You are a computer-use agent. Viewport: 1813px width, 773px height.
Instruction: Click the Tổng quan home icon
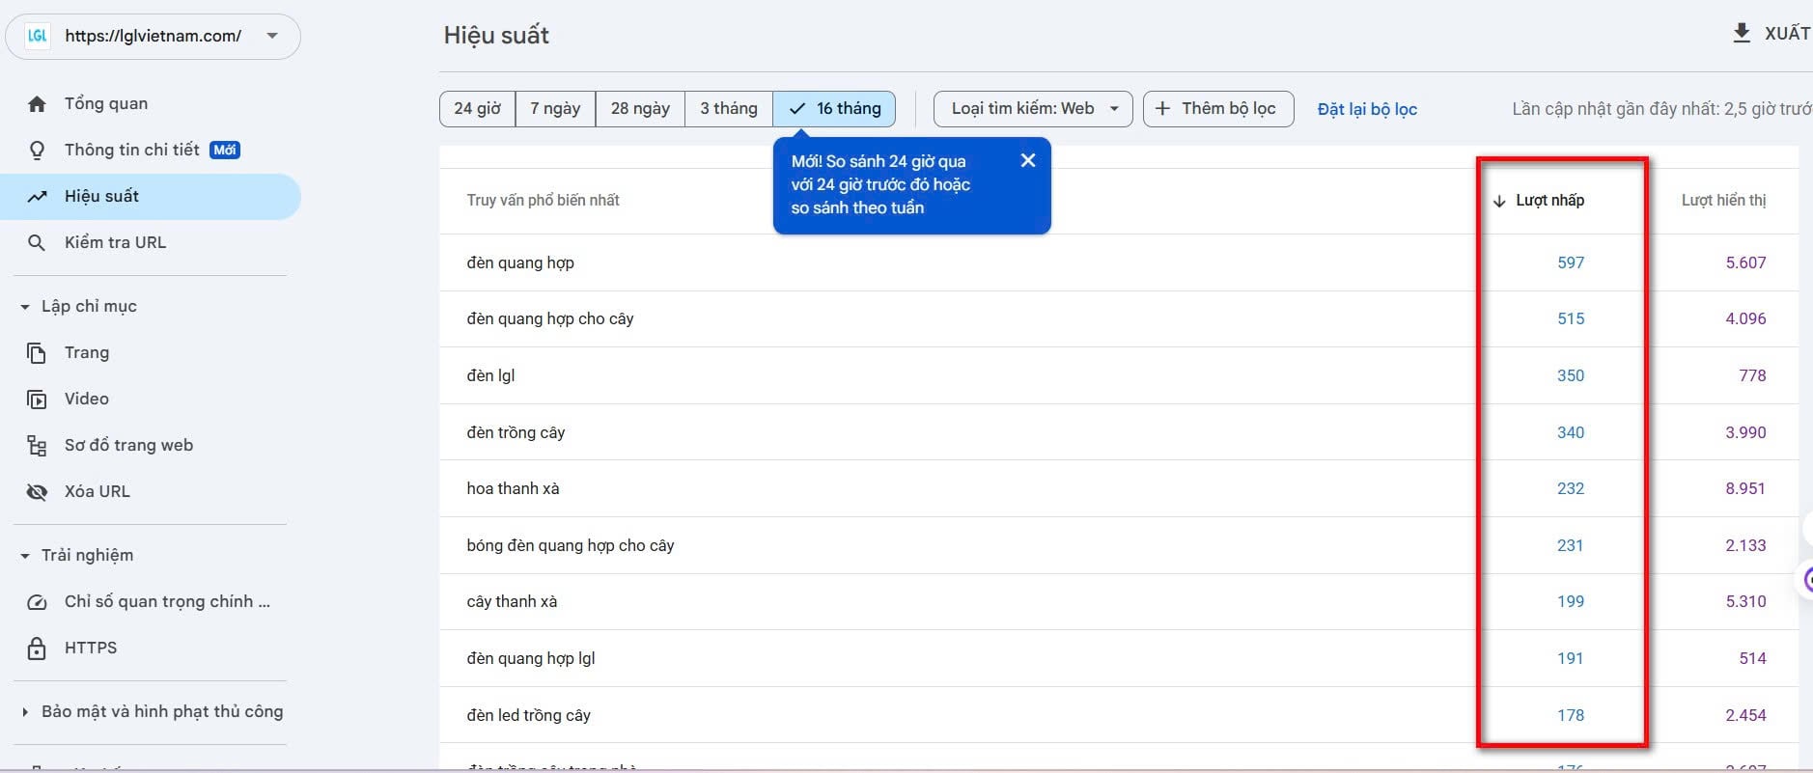point(37,103)
